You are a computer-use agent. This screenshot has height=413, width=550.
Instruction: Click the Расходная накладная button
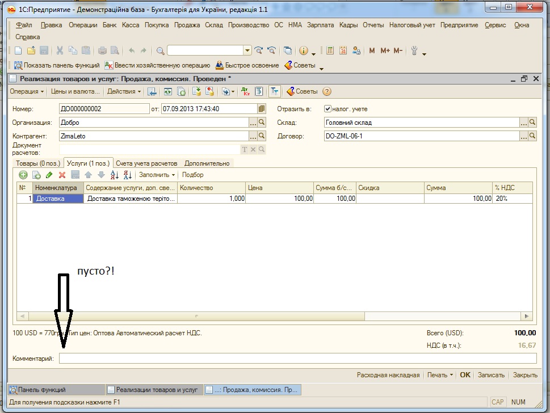pos(388,375)
